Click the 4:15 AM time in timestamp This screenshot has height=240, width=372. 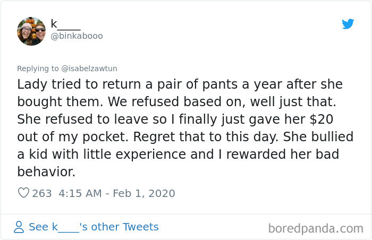pos(80,193)
